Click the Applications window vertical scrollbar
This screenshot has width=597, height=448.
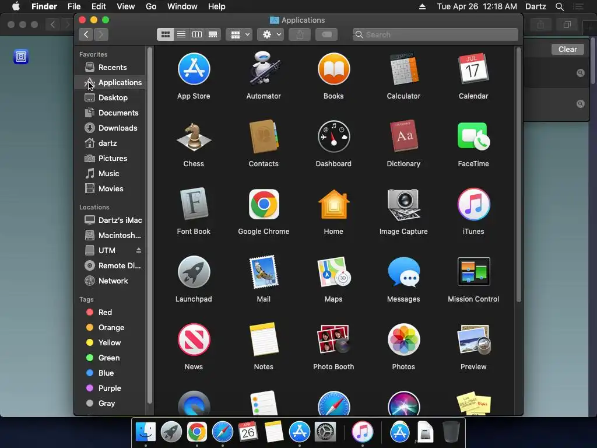point(518,174)
